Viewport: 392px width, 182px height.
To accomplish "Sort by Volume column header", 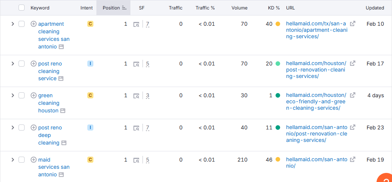I will point(240,8).
